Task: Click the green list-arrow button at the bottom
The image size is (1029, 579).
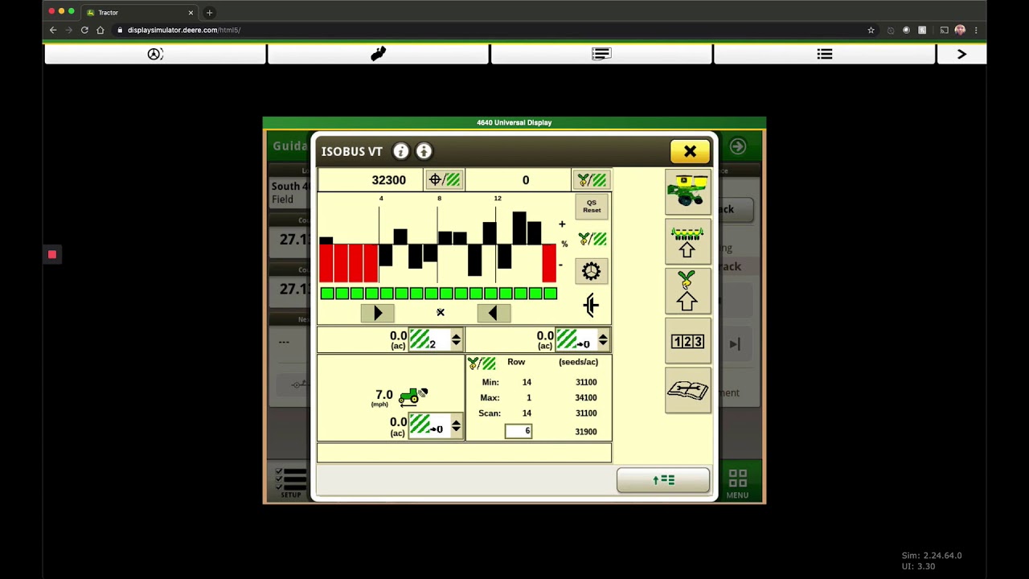Action: (663, 480)
